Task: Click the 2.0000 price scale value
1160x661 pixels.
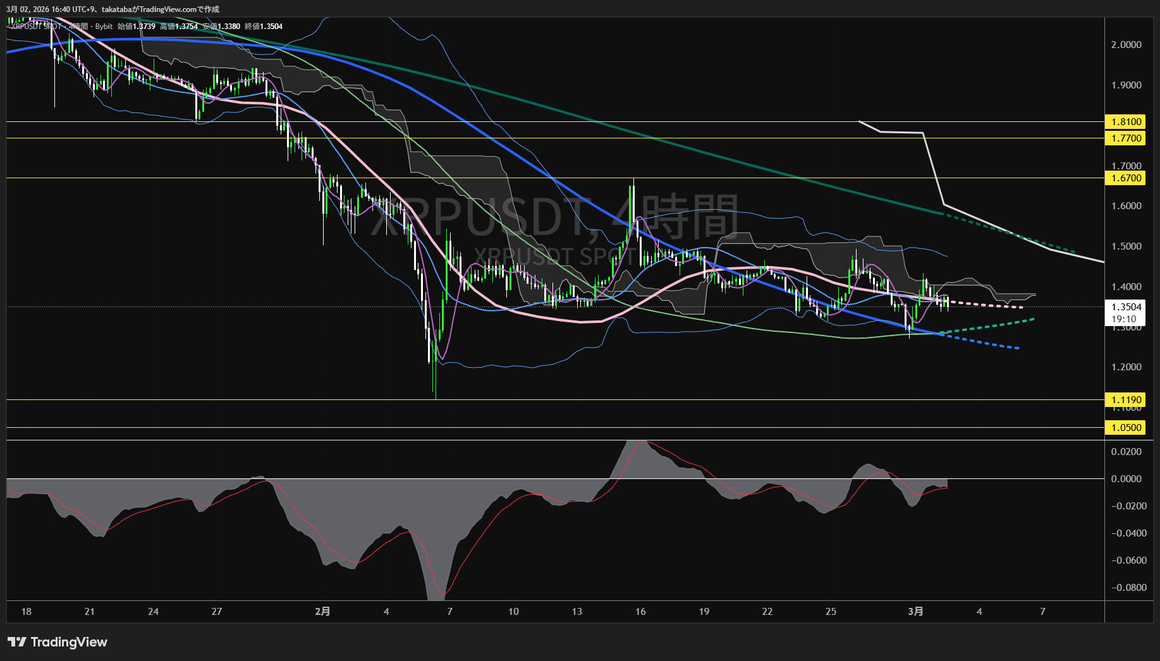Action: pyautogui.click(x=1126, y=45)
